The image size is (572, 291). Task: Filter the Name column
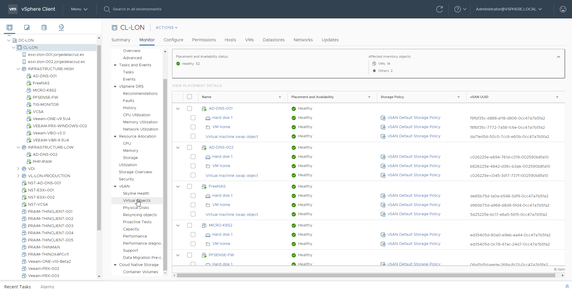pos(280,97)
